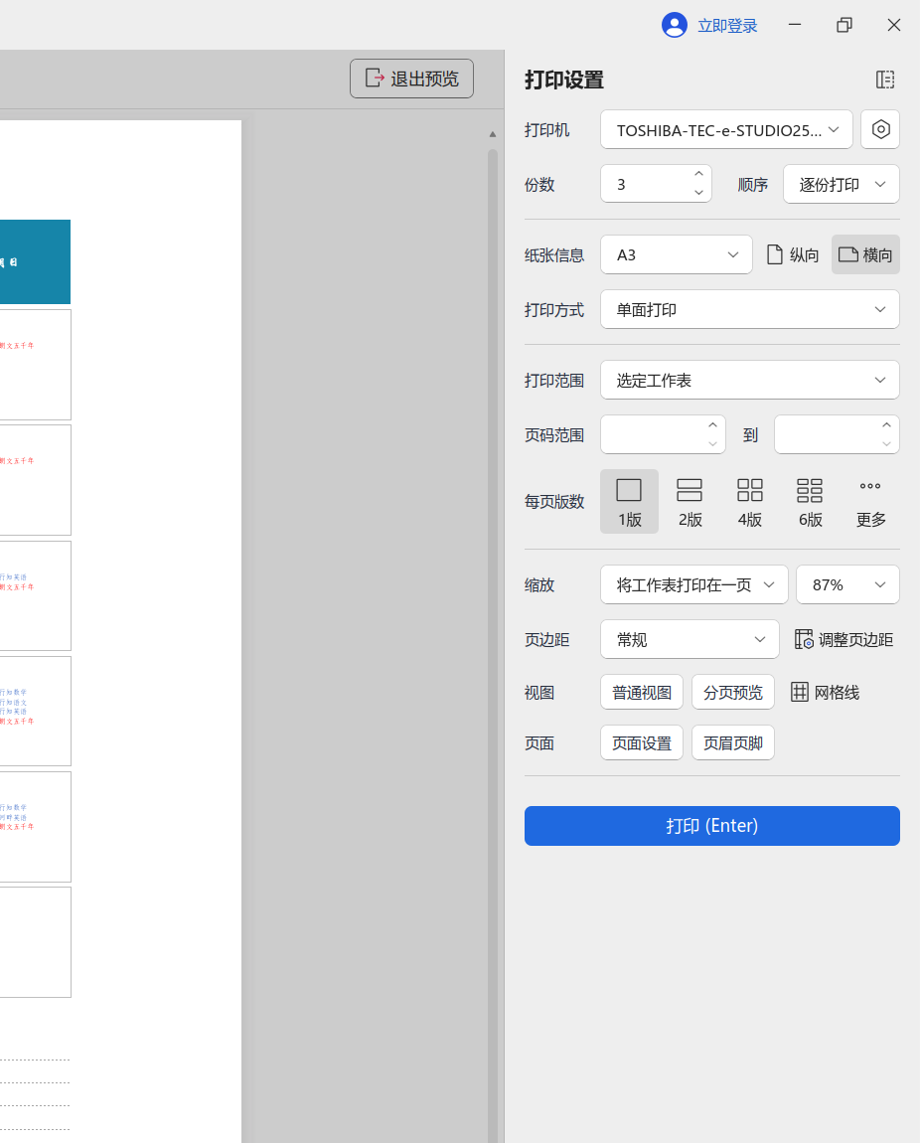Image resolution: width=920 pixels, height=1143 pixels.
Task: Click the preview scrollbar up arrow
Action: click(x=493, y=134)
